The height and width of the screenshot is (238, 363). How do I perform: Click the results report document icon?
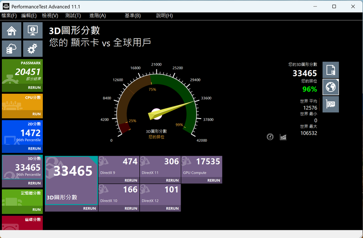pos(330,70)
